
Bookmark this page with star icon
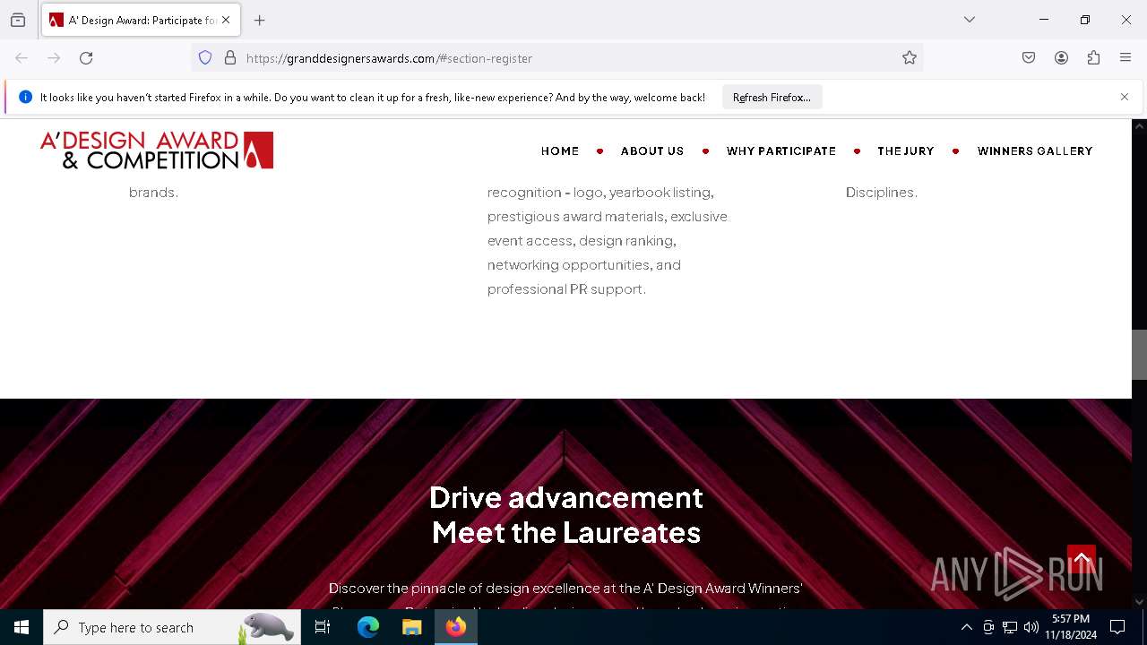(910, 58)
